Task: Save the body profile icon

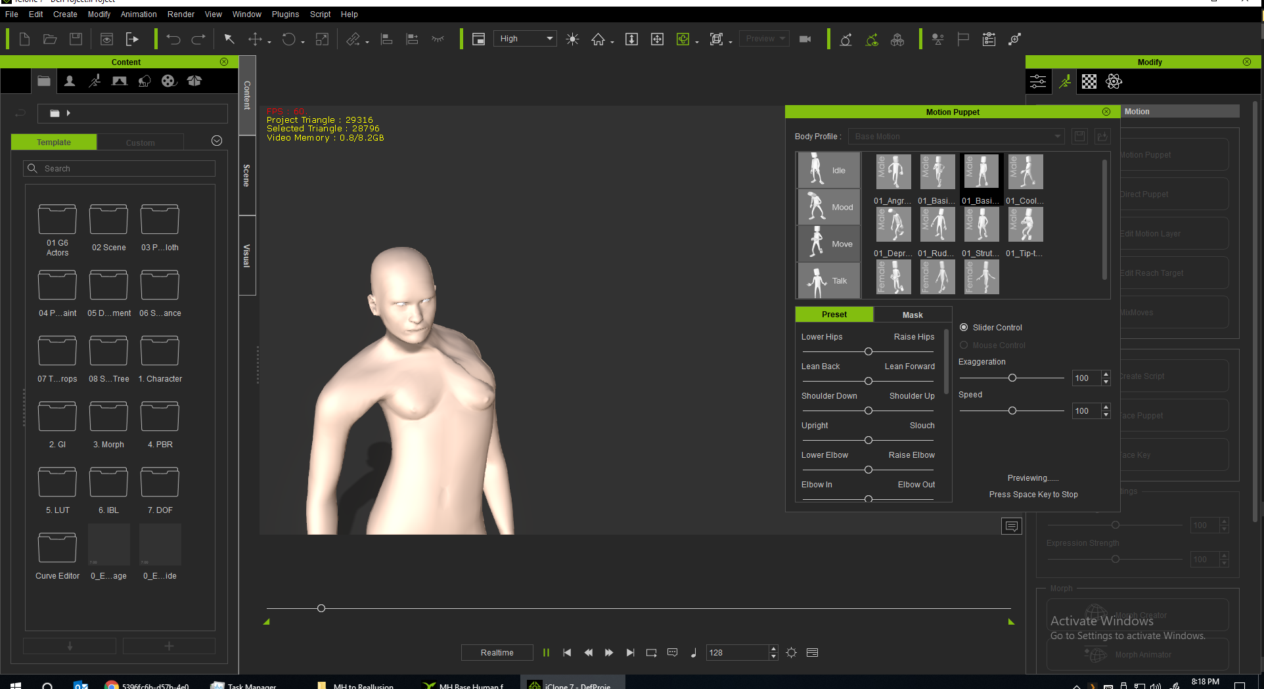Action: click(1079, 137)
